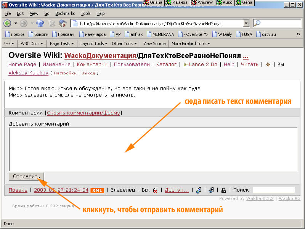Click the Home icon in navigation toolbar
The width and height of the screenshot is (305, 229).
[x=63, y=23]
